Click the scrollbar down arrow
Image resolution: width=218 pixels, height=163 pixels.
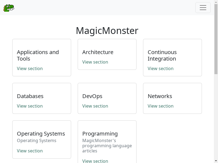point(216,161)
